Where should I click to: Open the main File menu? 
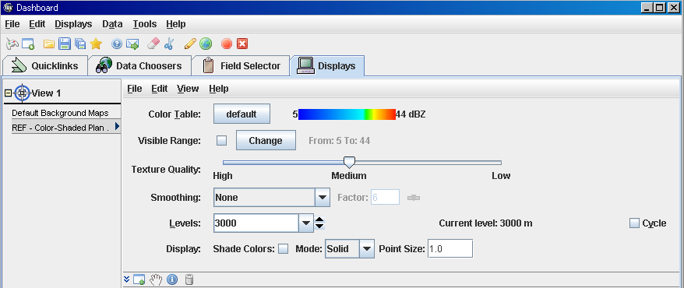coord(12,24)
